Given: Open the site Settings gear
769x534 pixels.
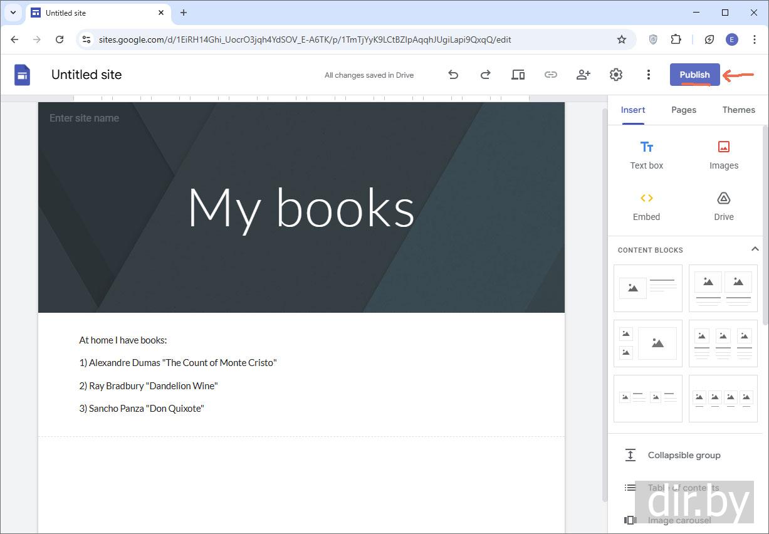Looking at the screenshot, I should (615, 75).
